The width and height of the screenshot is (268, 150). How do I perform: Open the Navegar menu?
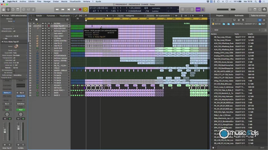point(47,1)
